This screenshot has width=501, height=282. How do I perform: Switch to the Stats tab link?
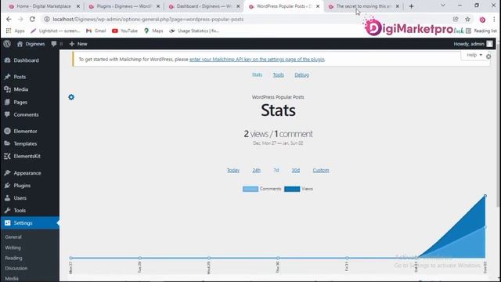point(257,74)
